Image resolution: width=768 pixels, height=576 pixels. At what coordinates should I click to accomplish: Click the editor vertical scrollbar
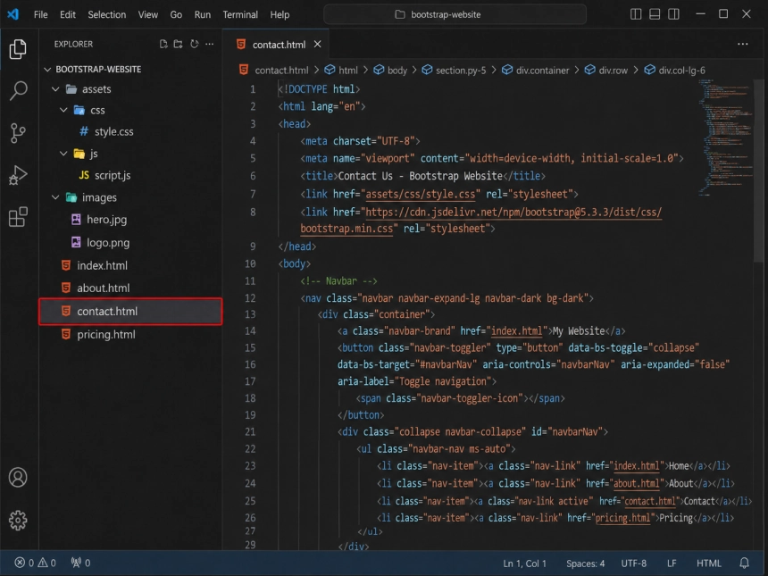[759, 171]
